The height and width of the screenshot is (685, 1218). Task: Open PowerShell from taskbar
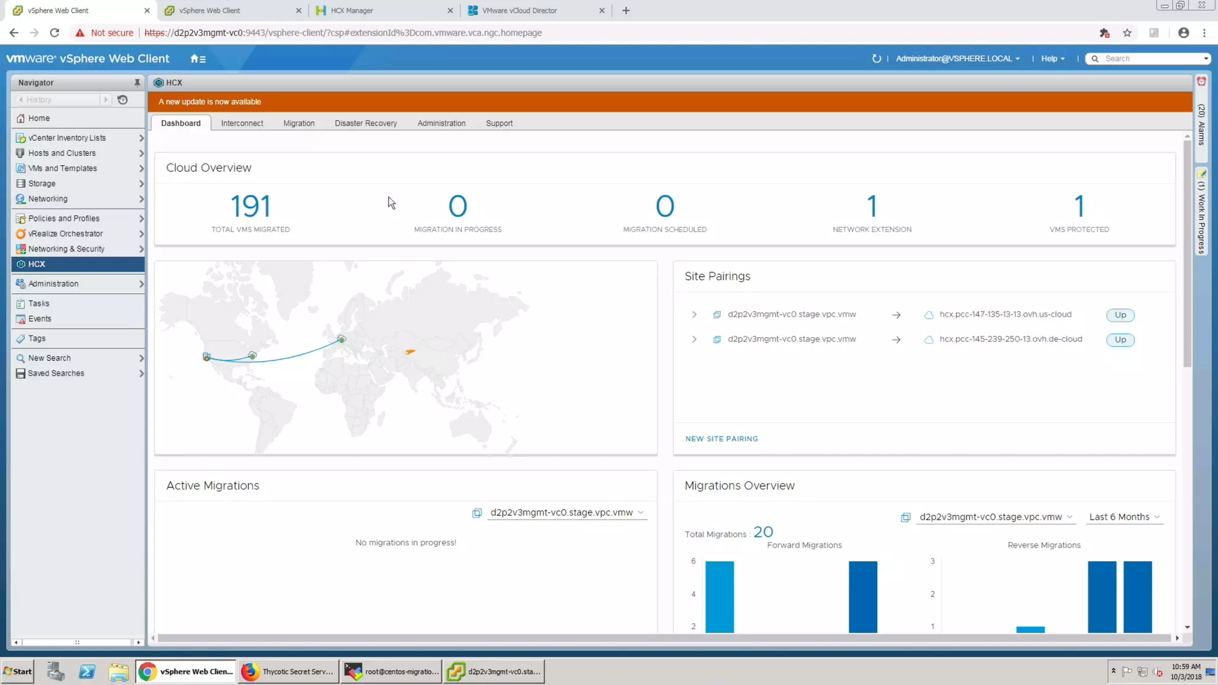pyautogui.click(x=87, y=671)
